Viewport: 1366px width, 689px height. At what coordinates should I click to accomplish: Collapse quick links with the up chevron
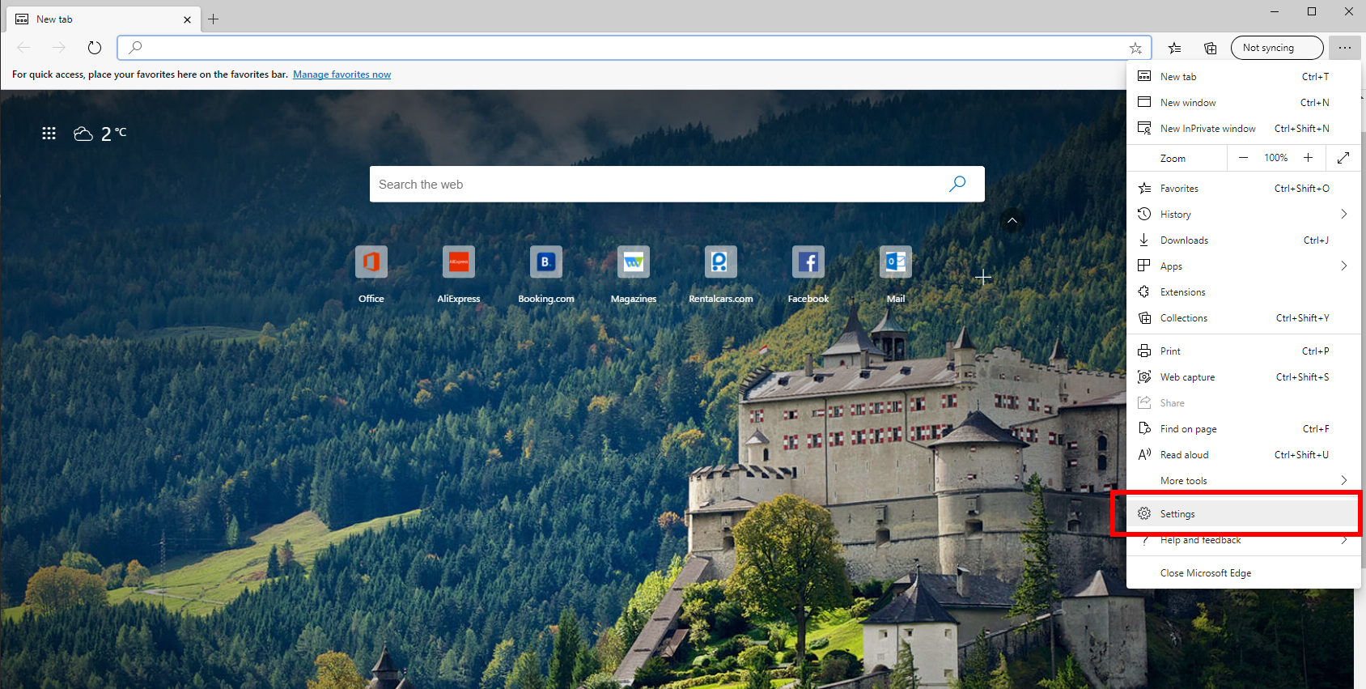click(1012, 220)
